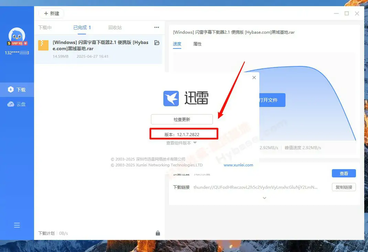This screenshot has height=252, width=368.
Task: Open the 回收站 tab
Action: tap(115, 28)
